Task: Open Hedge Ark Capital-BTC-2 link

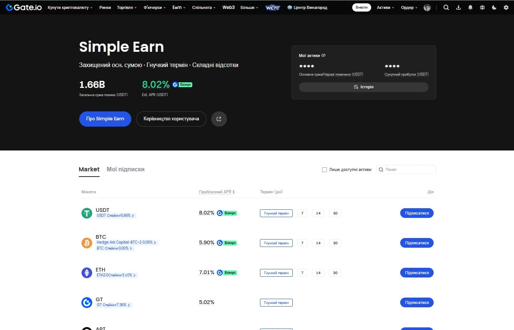Action: click(x=126, y=242)
